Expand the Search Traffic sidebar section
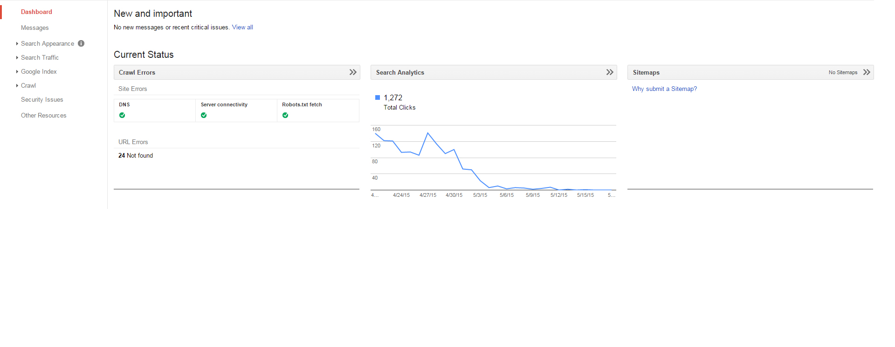 40,58
